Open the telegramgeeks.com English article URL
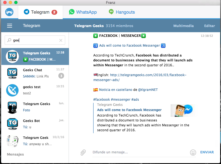 coord(140,77)
